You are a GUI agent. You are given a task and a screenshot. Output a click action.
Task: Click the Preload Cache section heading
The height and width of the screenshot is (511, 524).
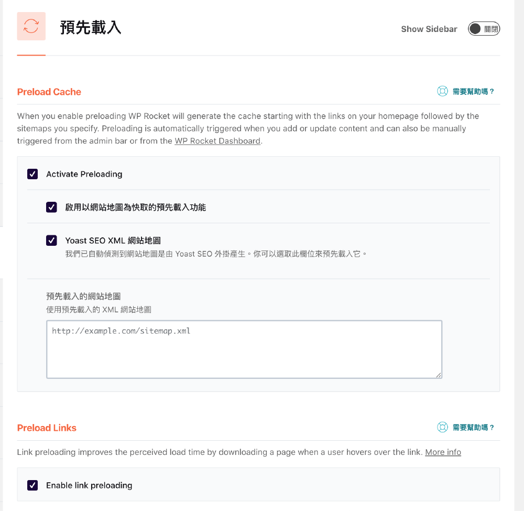(x=49, y=92)
